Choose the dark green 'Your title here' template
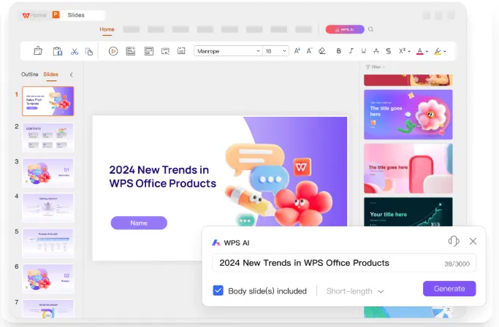This screenshot has height=327, width=499. (x=408, y=212)
